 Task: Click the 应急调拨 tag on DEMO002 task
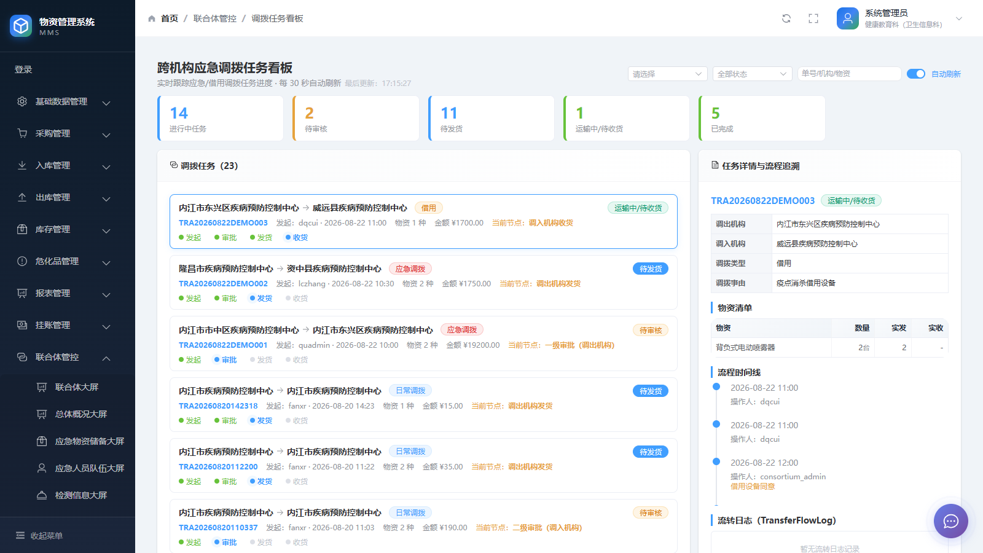tap(410, 269)
